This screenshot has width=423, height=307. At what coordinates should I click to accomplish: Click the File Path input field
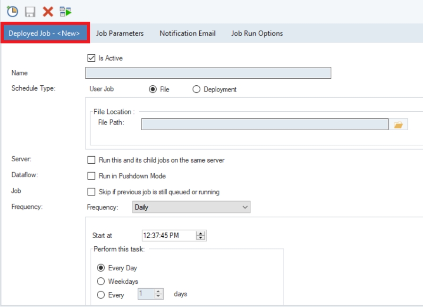[264, 124]
